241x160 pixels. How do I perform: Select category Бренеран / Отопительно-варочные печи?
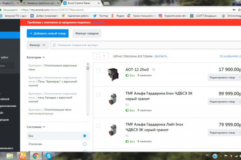53,68
